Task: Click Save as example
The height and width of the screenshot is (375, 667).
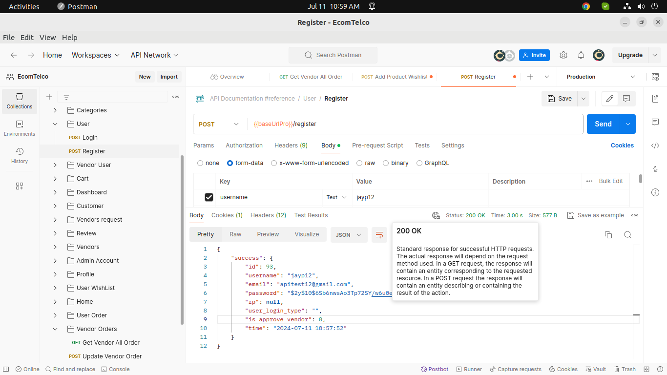Action: point(596,215)
